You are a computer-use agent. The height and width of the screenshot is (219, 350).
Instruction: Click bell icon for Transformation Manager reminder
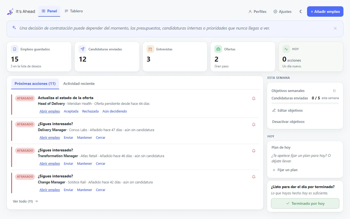point(254,151)
